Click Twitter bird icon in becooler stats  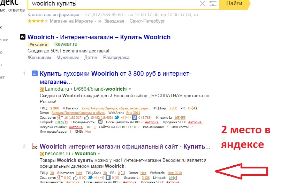[x=90, y=177]
